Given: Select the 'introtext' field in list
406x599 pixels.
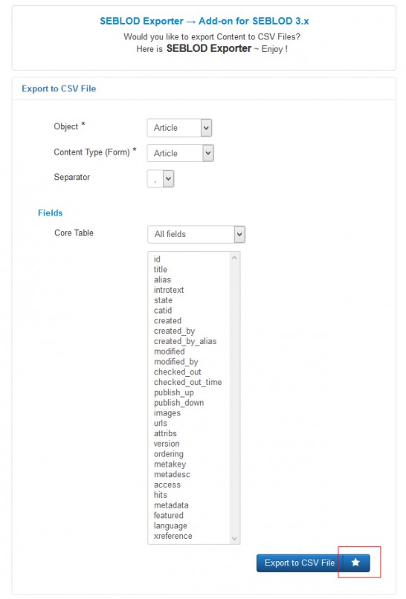Looking at the screenshot, I should click(x=169, y=290).
